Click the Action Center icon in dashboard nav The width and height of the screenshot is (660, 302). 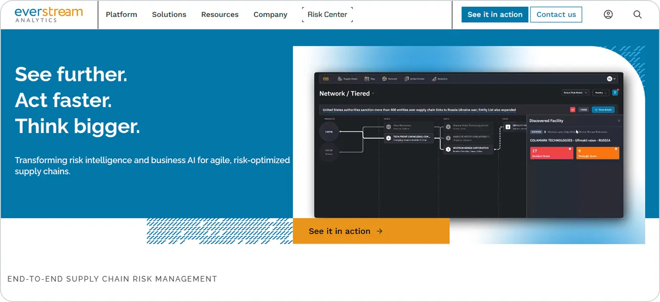pyautogui.click(x=406, y=79)
